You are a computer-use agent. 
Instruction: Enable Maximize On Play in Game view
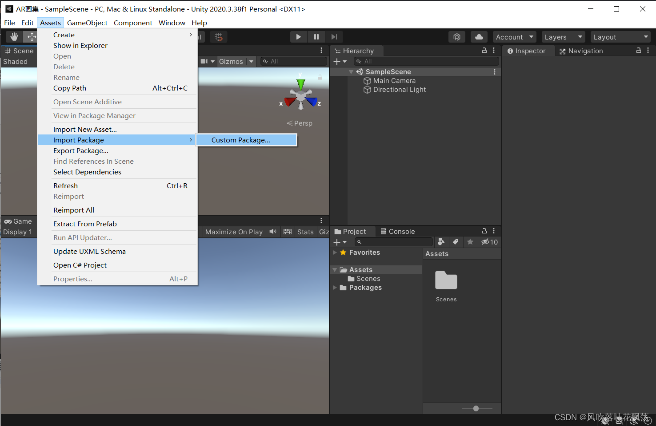click(233, 232)
